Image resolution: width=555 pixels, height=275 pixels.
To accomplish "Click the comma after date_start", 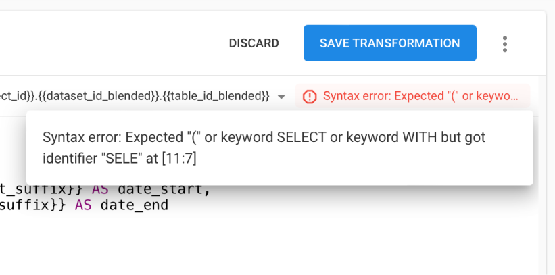I will [x=207, y=192].
